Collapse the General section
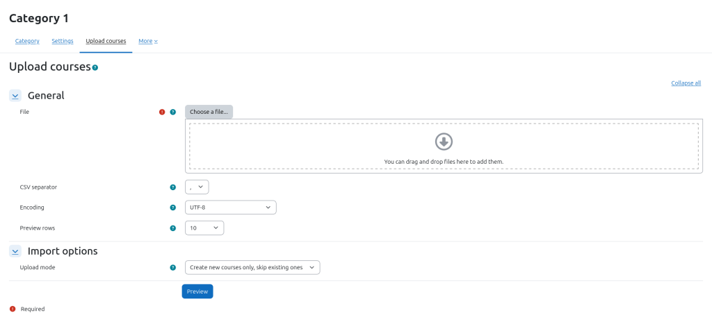The width and height of the screenshot is (712, 329). point(15,96)
